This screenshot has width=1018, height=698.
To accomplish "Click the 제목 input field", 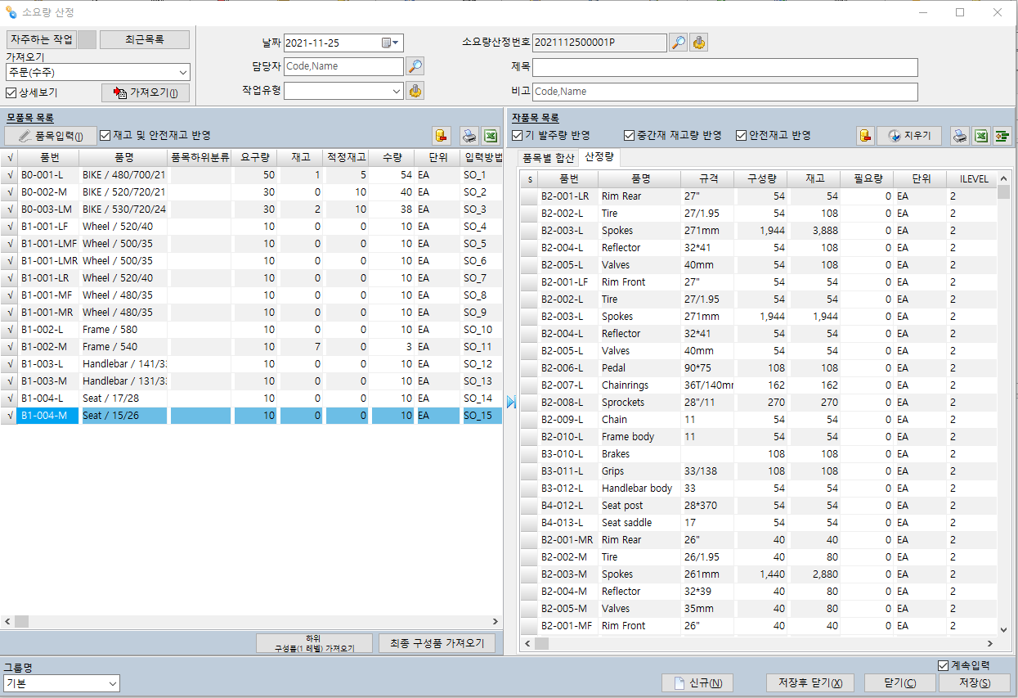I will pyautogui.click(x=724, y=67).
